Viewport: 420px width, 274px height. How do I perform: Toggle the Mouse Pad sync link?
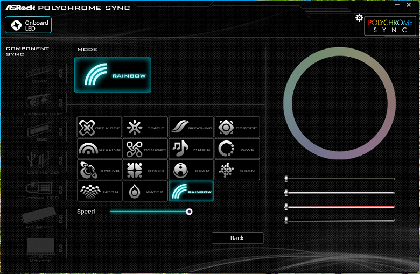pos(60,219)
